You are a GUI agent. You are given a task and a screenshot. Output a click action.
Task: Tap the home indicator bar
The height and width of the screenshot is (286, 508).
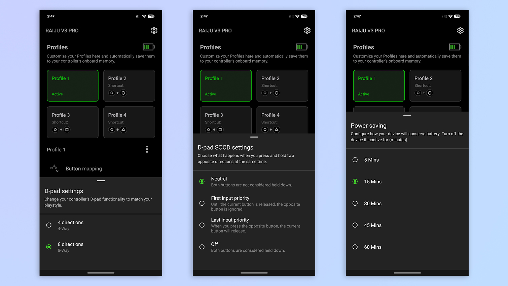tap(101, 273)
